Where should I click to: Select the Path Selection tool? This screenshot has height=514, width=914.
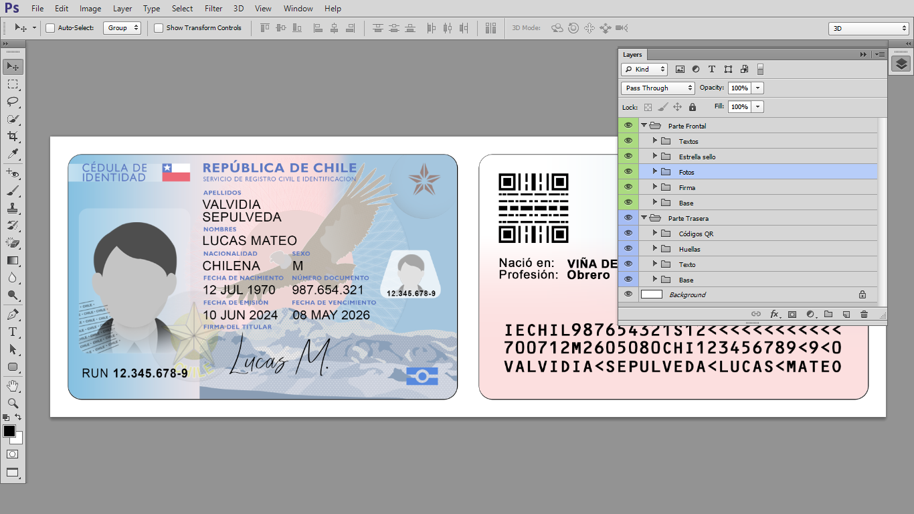coord(13,349)
